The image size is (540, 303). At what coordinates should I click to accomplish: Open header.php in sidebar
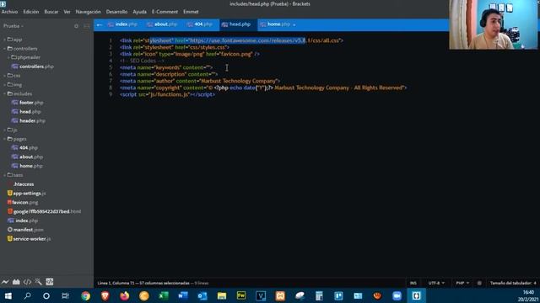pyautogui.click(x=29, y=121)
